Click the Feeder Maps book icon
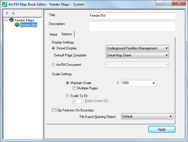Viewport: 188px width, 142px height. pyautogui.click(x=11, y=20)
